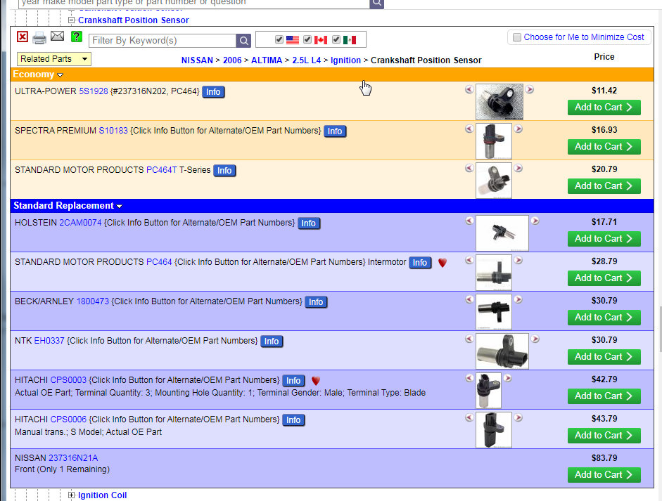Click 2.5L L4 in the breadcrumb

pyautogui.click(x=307, y=60)
